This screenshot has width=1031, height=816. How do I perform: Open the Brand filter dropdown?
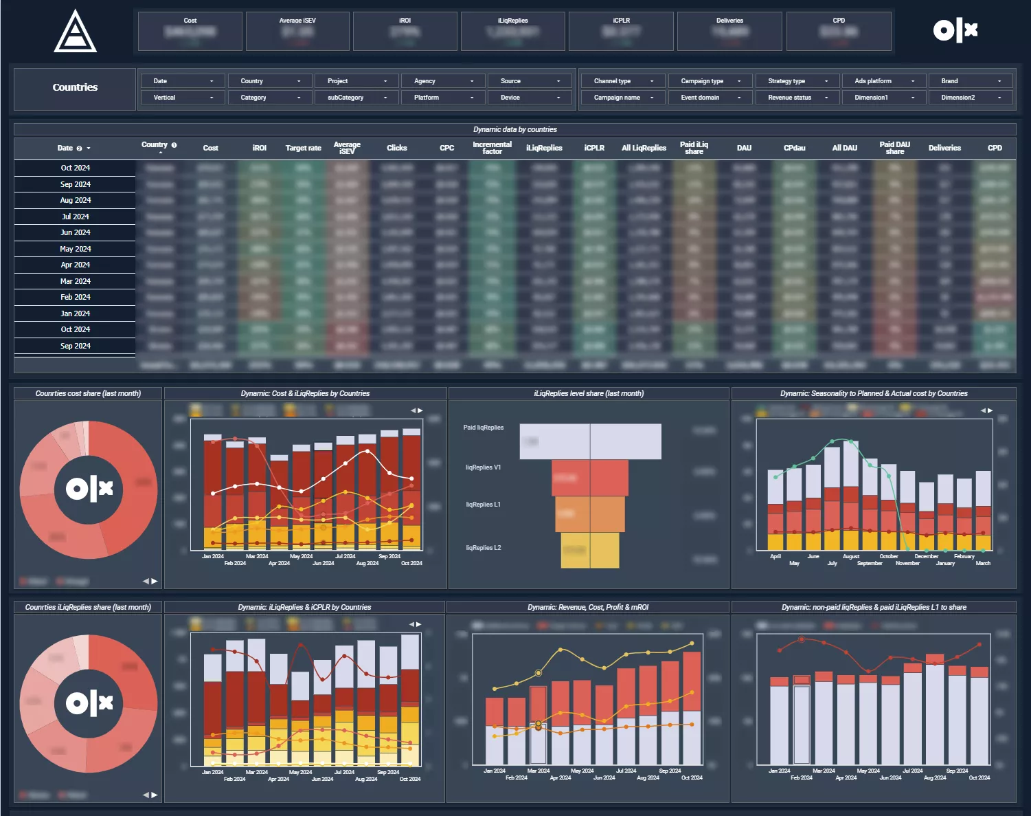971,81
